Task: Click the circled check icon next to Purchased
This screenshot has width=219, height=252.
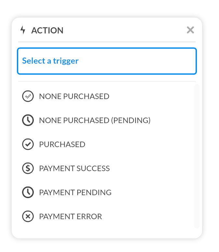Action: tap(28, 145)
